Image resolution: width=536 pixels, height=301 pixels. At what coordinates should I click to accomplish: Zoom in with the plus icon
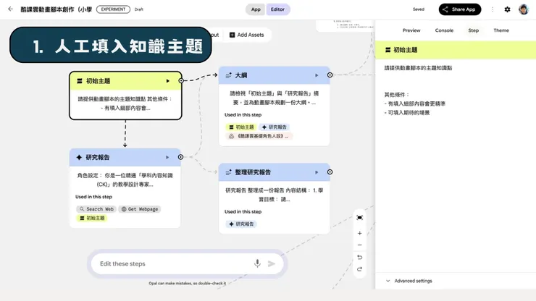point(359,234)
